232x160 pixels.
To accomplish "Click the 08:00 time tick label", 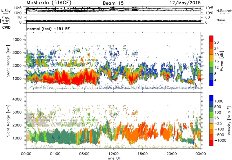I will click(84, 154).
